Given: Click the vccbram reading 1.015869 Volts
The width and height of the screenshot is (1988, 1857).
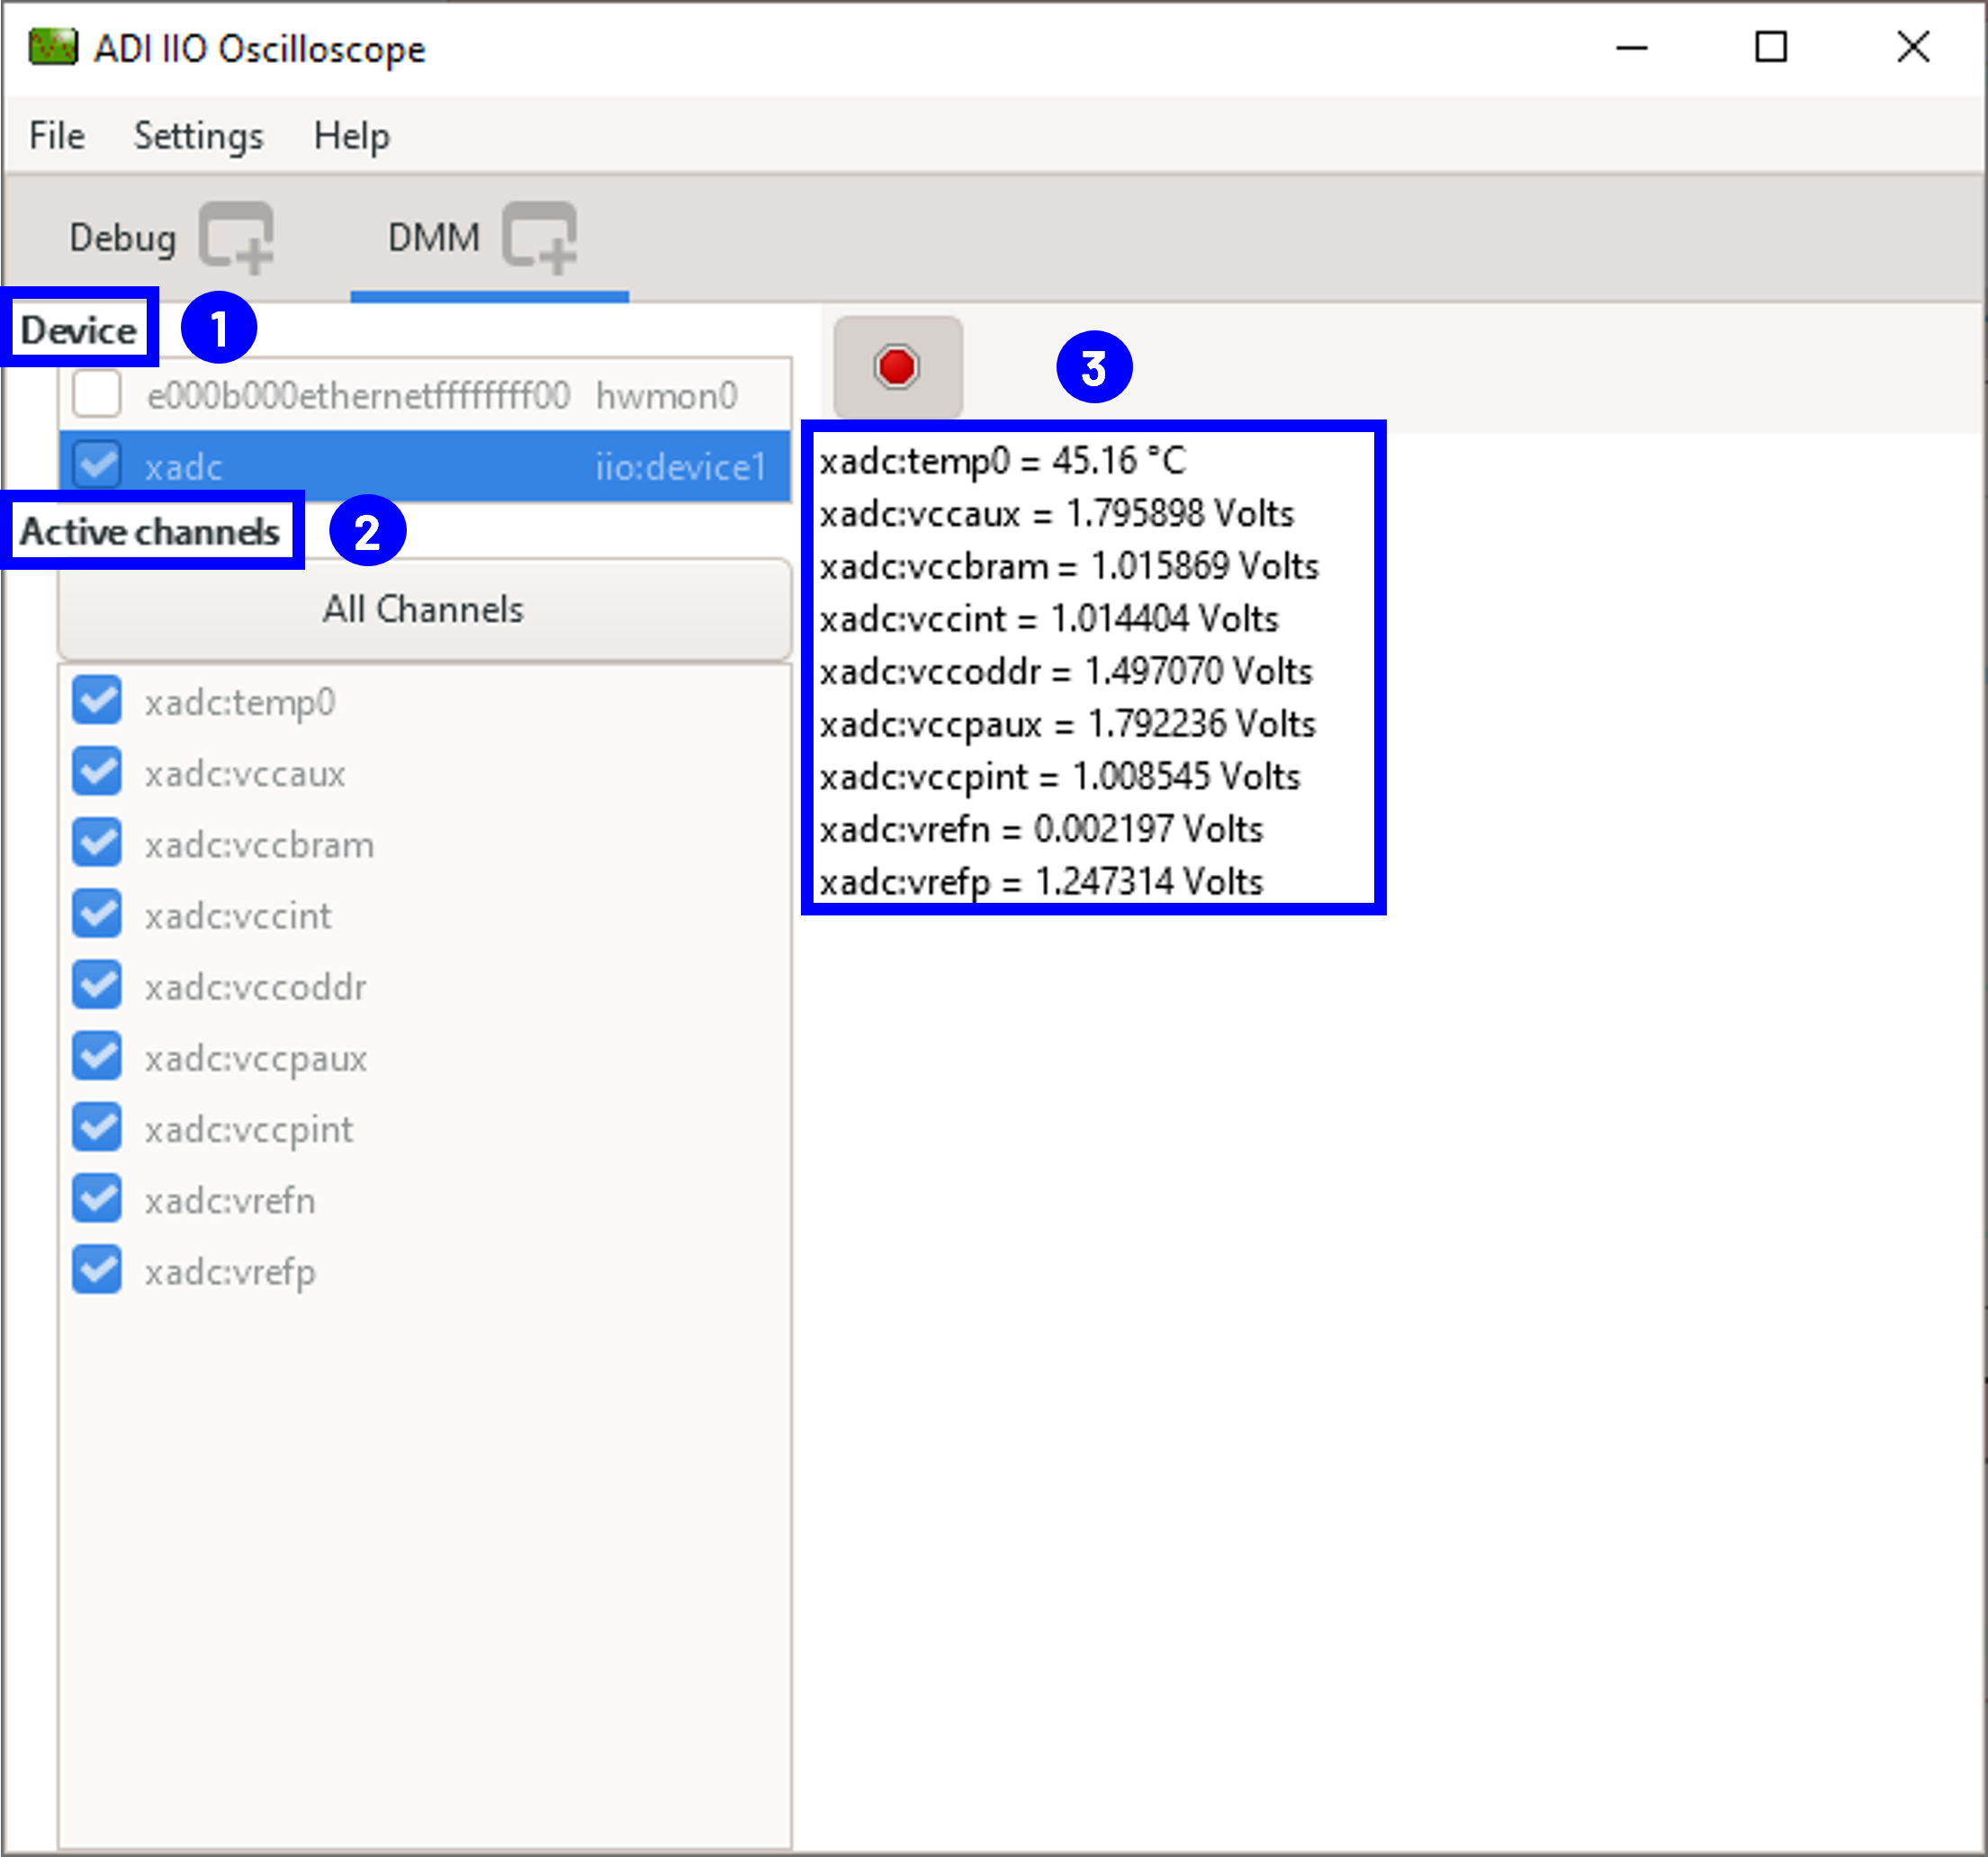Looking at the screenshot, I should pos(1070,566).
